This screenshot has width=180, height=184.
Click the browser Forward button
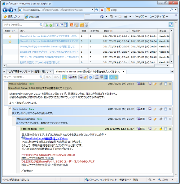click(x=11, y=10)
